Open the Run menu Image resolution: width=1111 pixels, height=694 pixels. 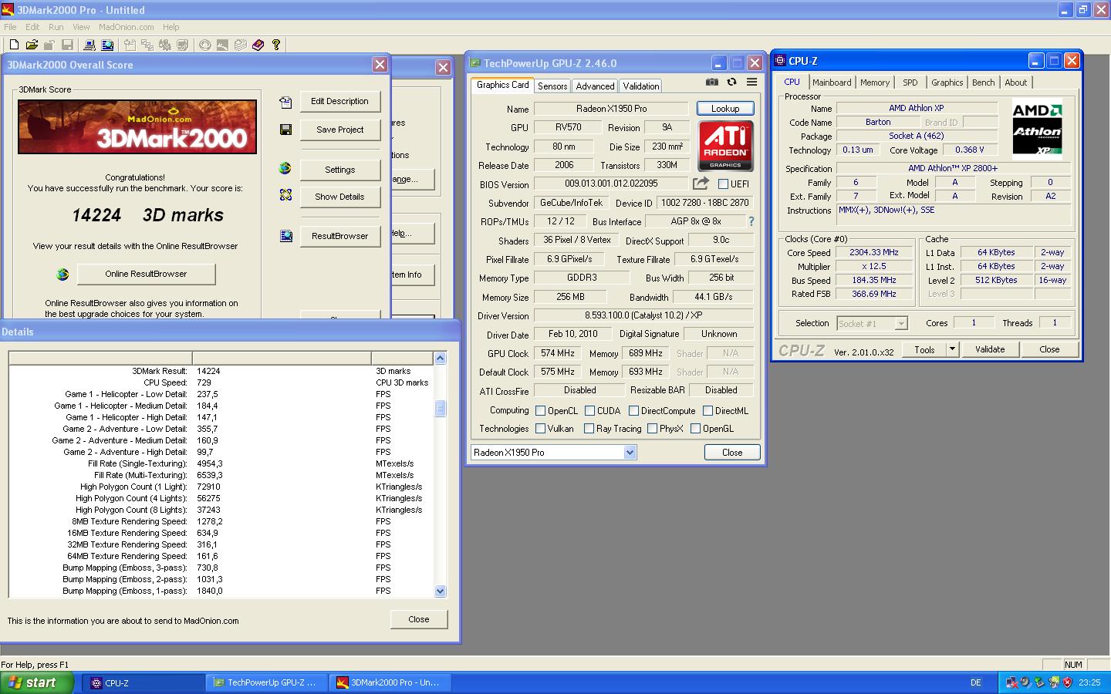click(x=56, y=27)
